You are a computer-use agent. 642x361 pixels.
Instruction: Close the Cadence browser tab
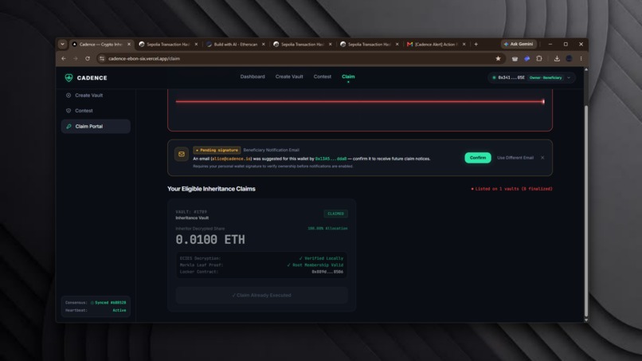pos(129,45)
